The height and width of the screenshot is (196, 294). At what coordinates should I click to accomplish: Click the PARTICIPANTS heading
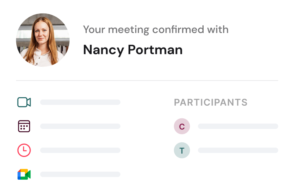211,102
